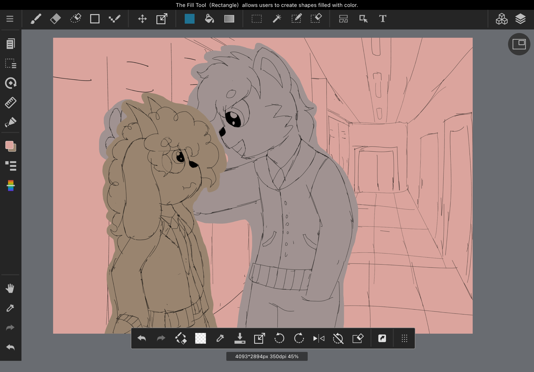
Task: Select the Brush tool
Action: [36, 19]
